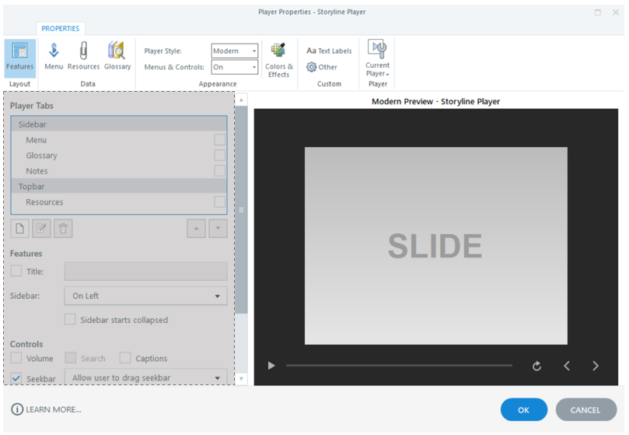The height and width of the screenshot is (435, 629).
Task: Click the vertical scrollbar thumb
Action: 241,209
